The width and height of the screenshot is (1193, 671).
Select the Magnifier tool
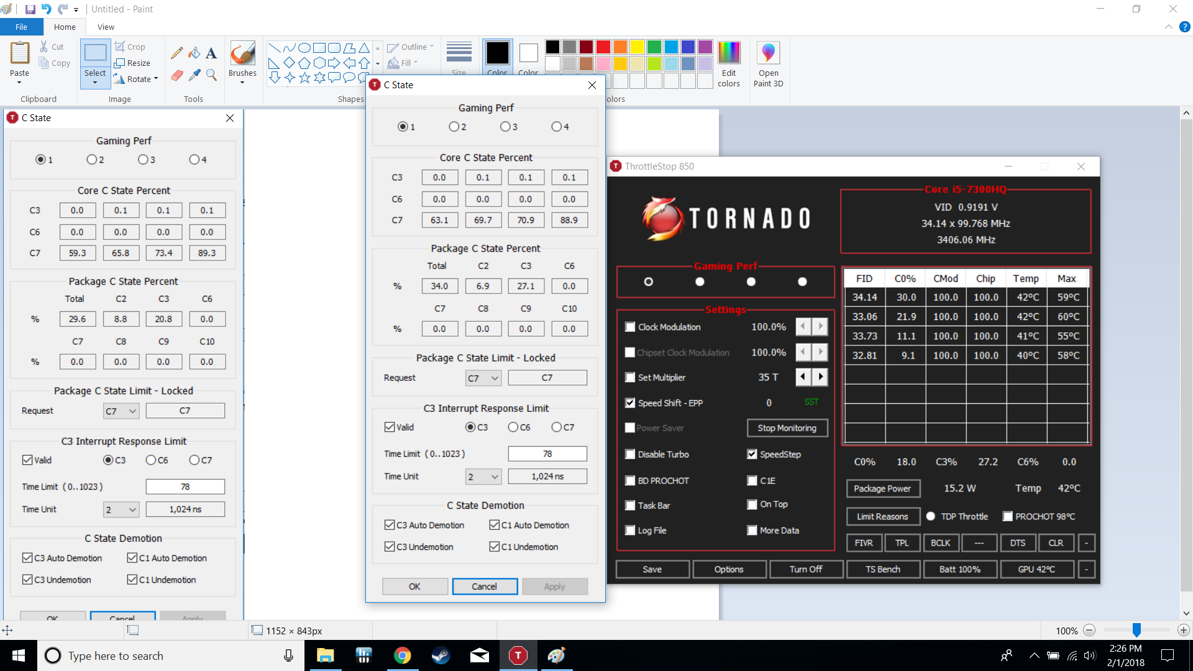211,75
